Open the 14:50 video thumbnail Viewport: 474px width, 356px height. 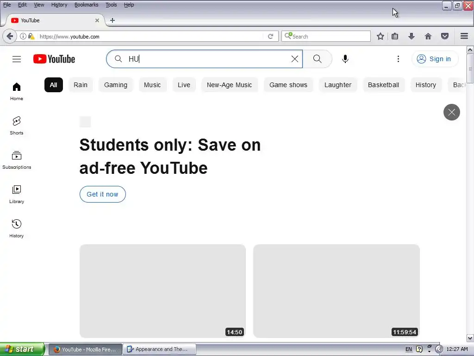(162, 291)
